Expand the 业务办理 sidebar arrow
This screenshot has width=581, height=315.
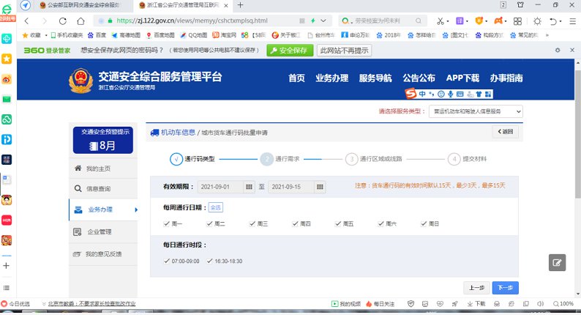point(135,210)
